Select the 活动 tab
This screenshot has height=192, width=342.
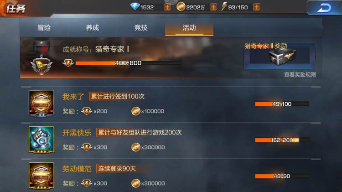click(x=189, y=28)
